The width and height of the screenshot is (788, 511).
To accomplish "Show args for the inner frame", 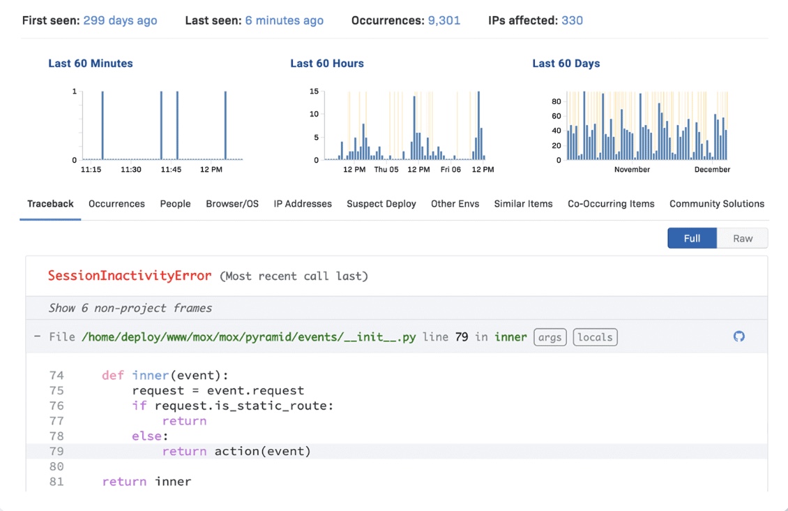I will [550, 337].
